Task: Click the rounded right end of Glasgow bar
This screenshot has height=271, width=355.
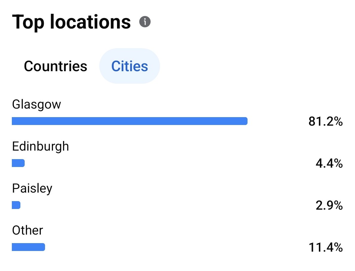Action: (x=245, y=121)
